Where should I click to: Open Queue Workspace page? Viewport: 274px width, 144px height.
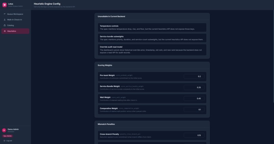point(15,14)
